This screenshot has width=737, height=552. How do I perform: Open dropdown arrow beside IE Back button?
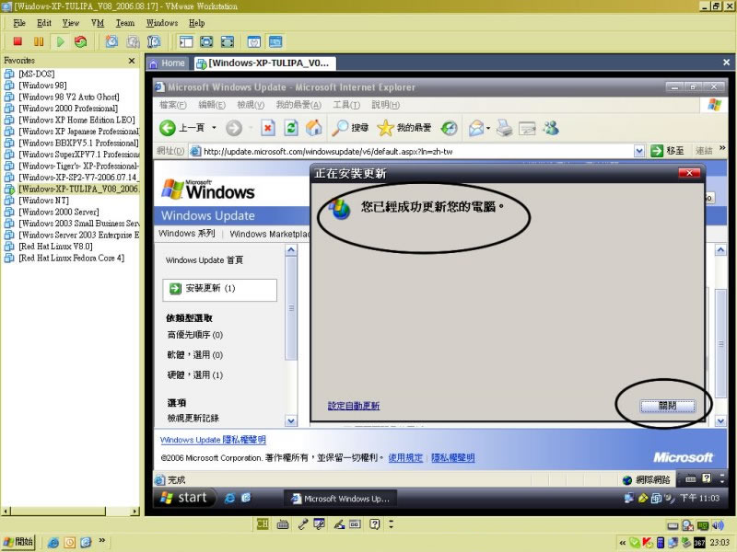point(214,128)
